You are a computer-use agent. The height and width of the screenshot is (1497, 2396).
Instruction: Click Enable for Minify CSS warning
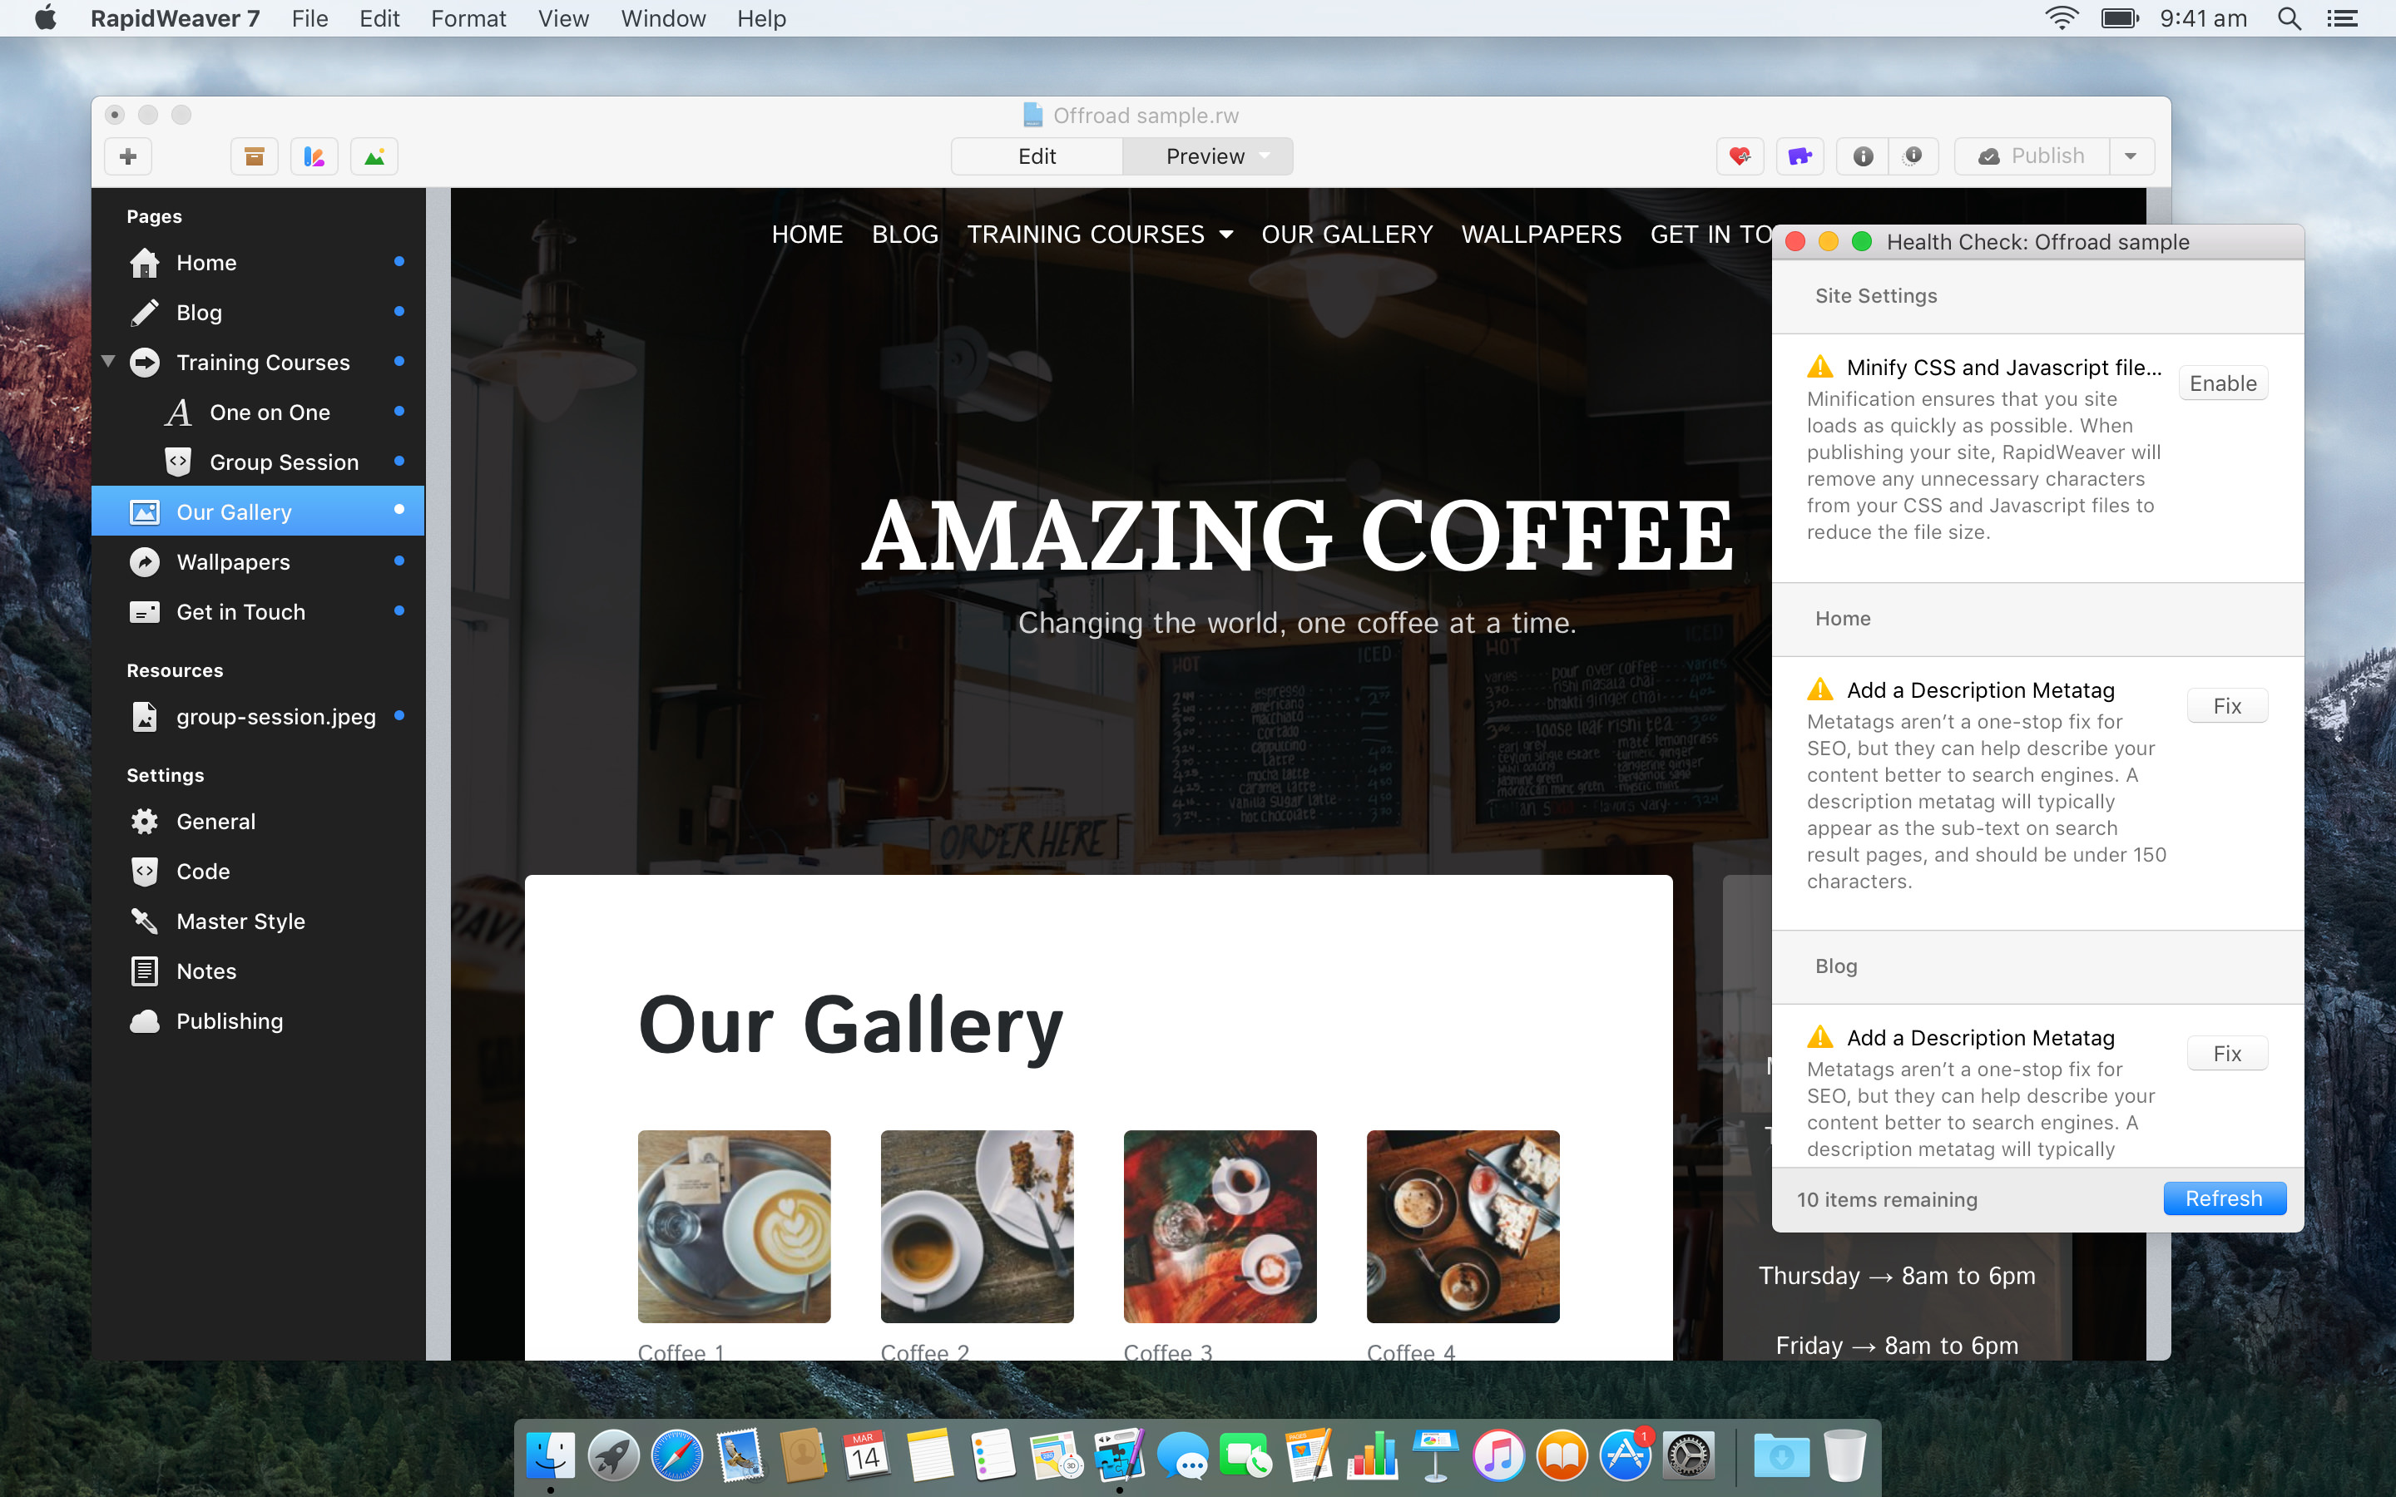[x=2222, y=383]
